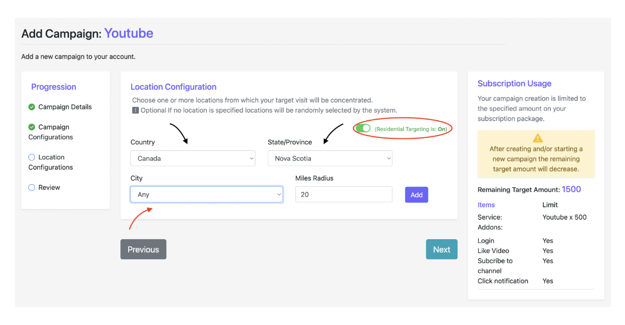This screenshot has height=325, width=625.
Task: Click the Items column header
Action: (486, 205)
